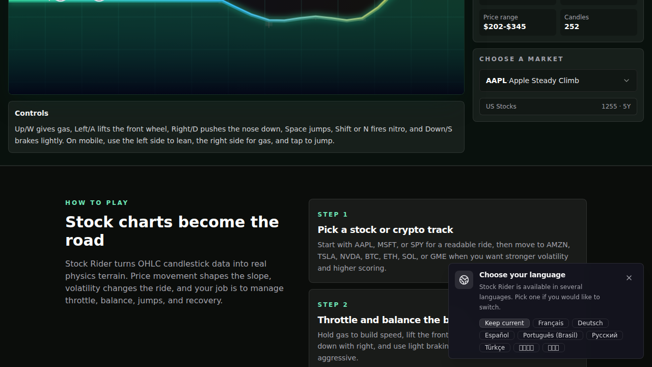Choose the Keep current language option
Viewport: 652px width, 367px height.
tap(504, 323)
